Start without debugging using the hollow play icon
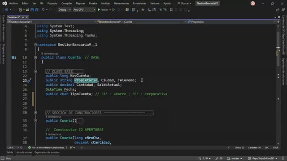The height and width of the screenshot is (161, 287). tap(113, 10)
